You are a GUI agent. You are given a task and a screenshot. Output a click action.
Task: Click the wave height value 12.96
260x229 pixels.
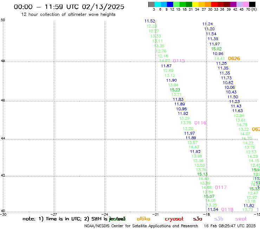[x=239, y=116]
